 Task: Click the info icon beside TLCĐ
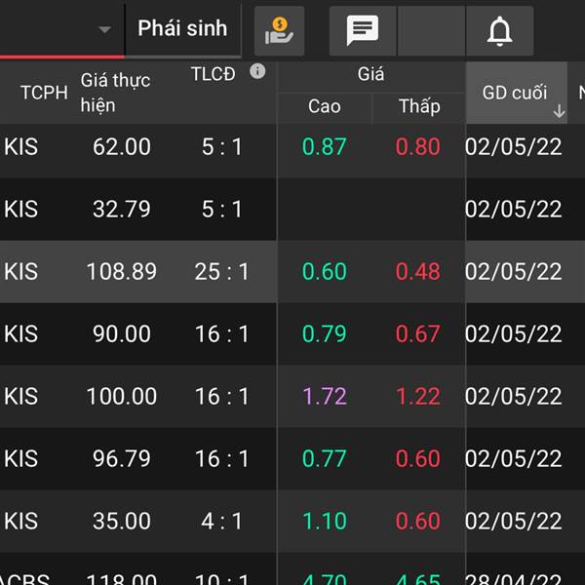[257, 71]
